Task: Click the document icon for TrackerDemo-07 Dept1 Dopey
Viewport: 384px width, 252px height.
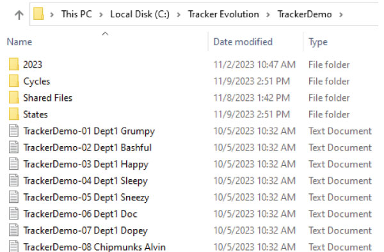Action: 13,230
